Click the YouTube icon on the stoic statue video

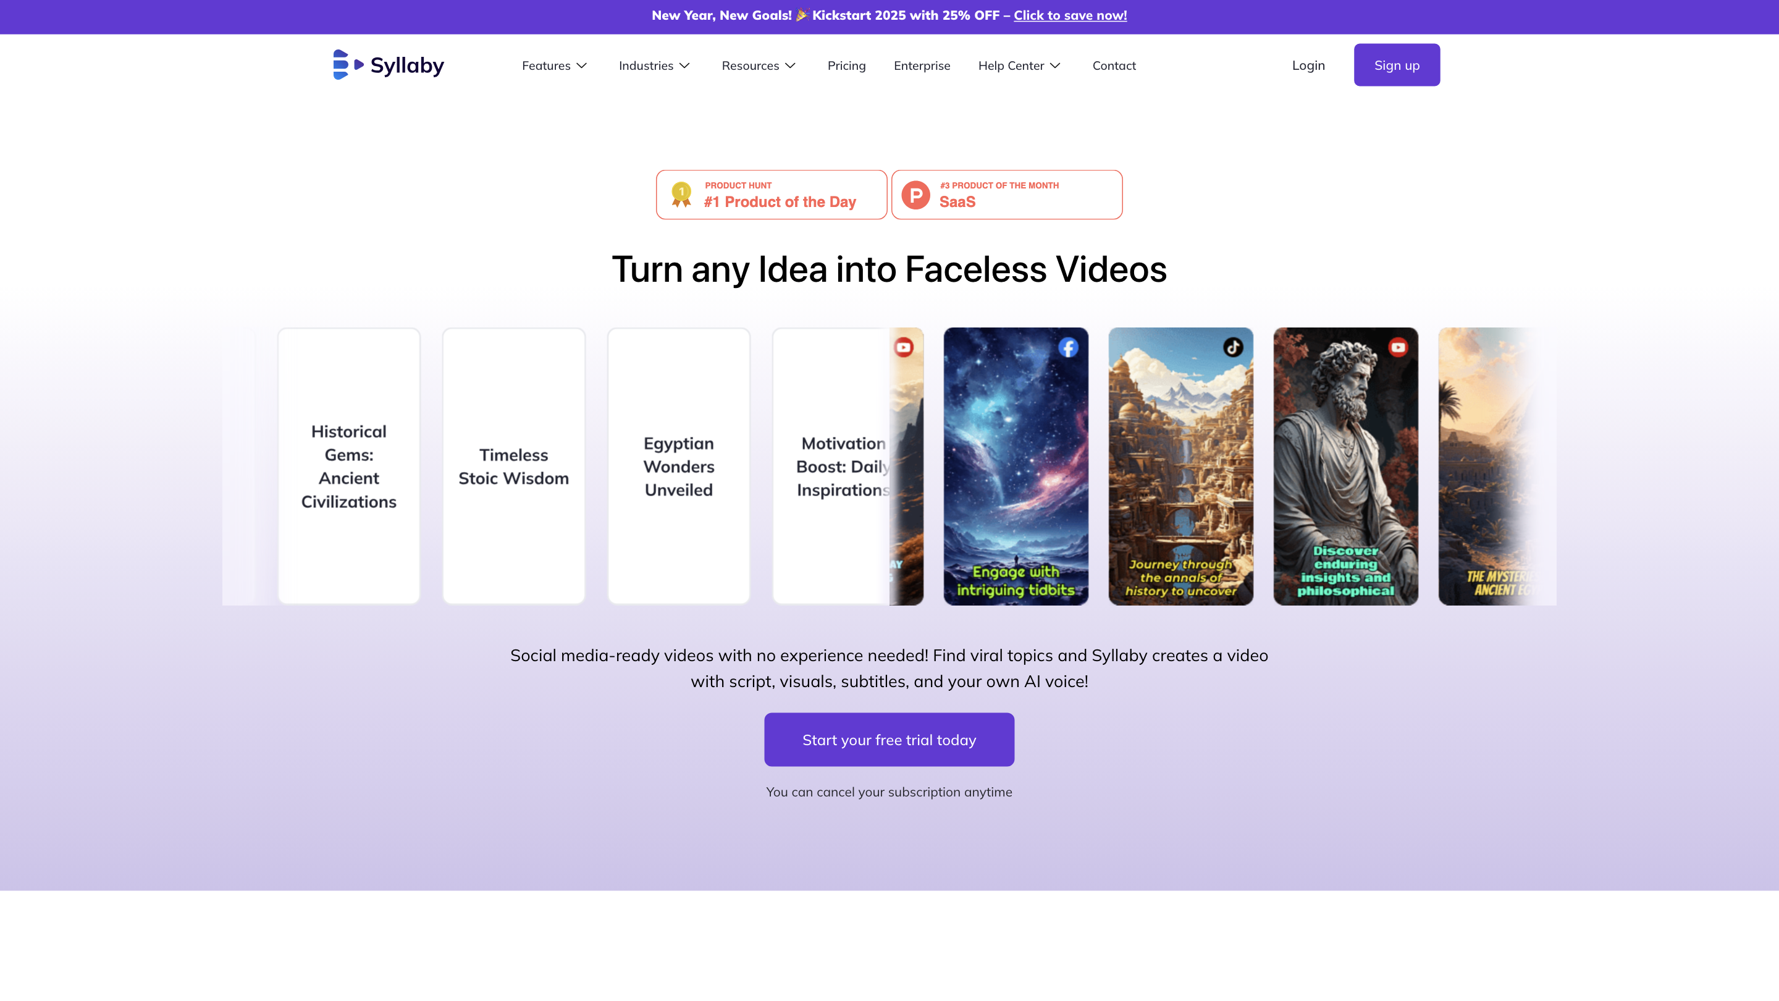[1397, 347]
